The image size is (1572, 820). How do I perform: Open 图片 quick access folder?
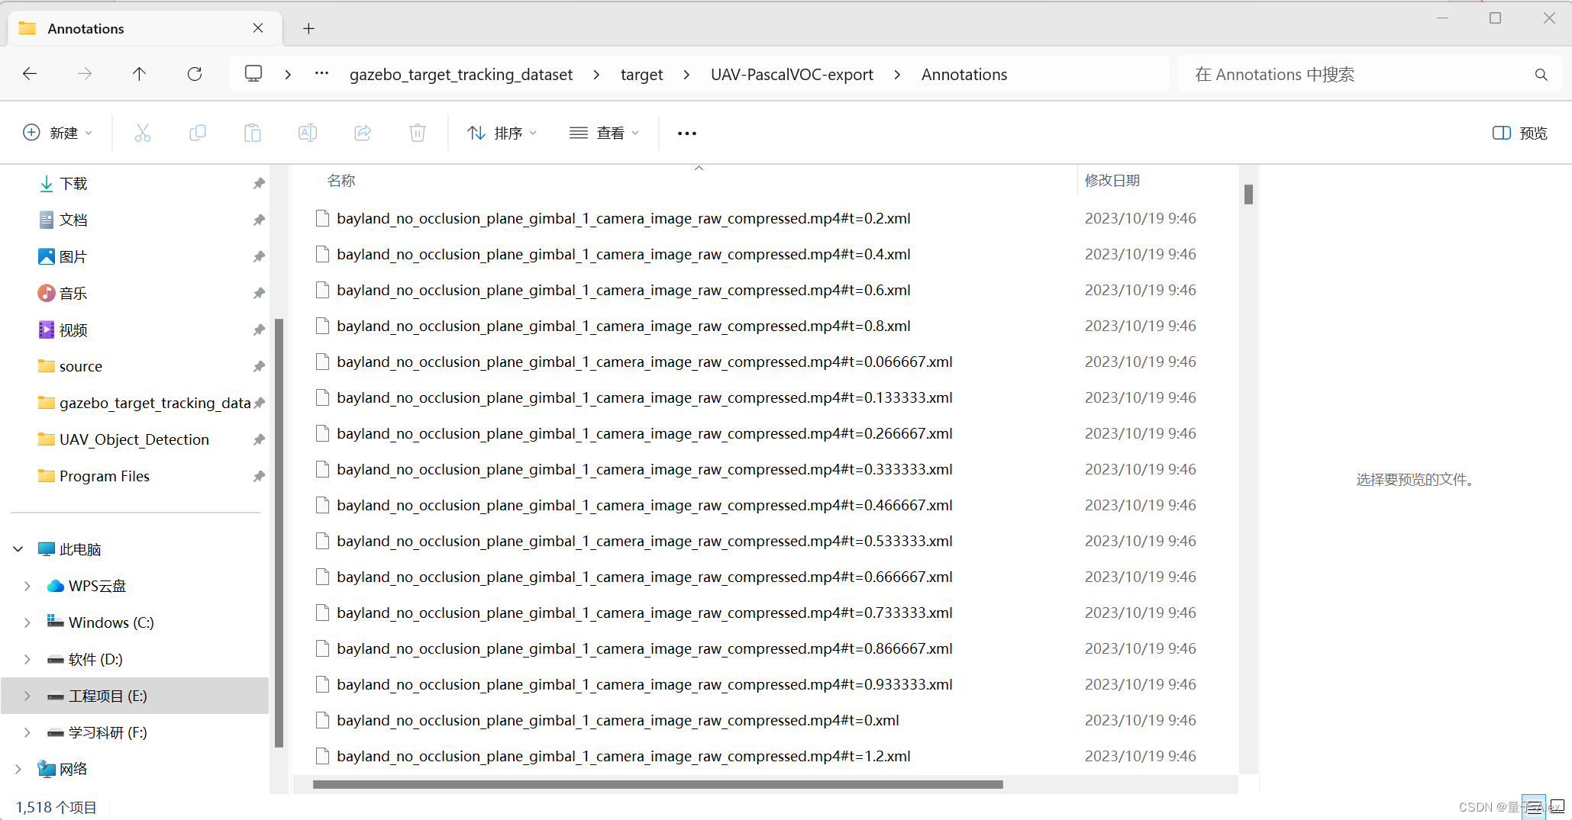click(73, 256)
